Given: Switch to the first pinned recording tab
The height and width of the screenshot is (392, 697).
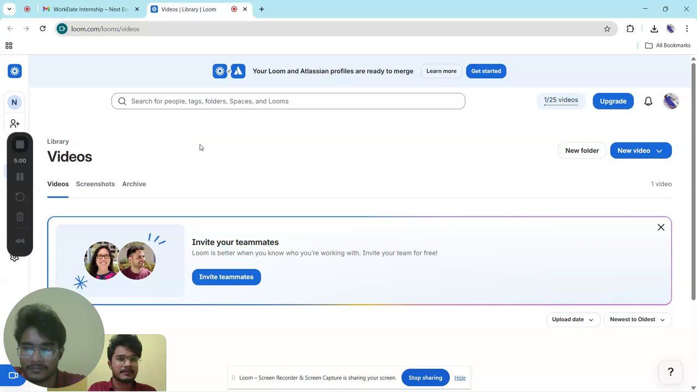Looking at the screenshot, I should (27, 9).
